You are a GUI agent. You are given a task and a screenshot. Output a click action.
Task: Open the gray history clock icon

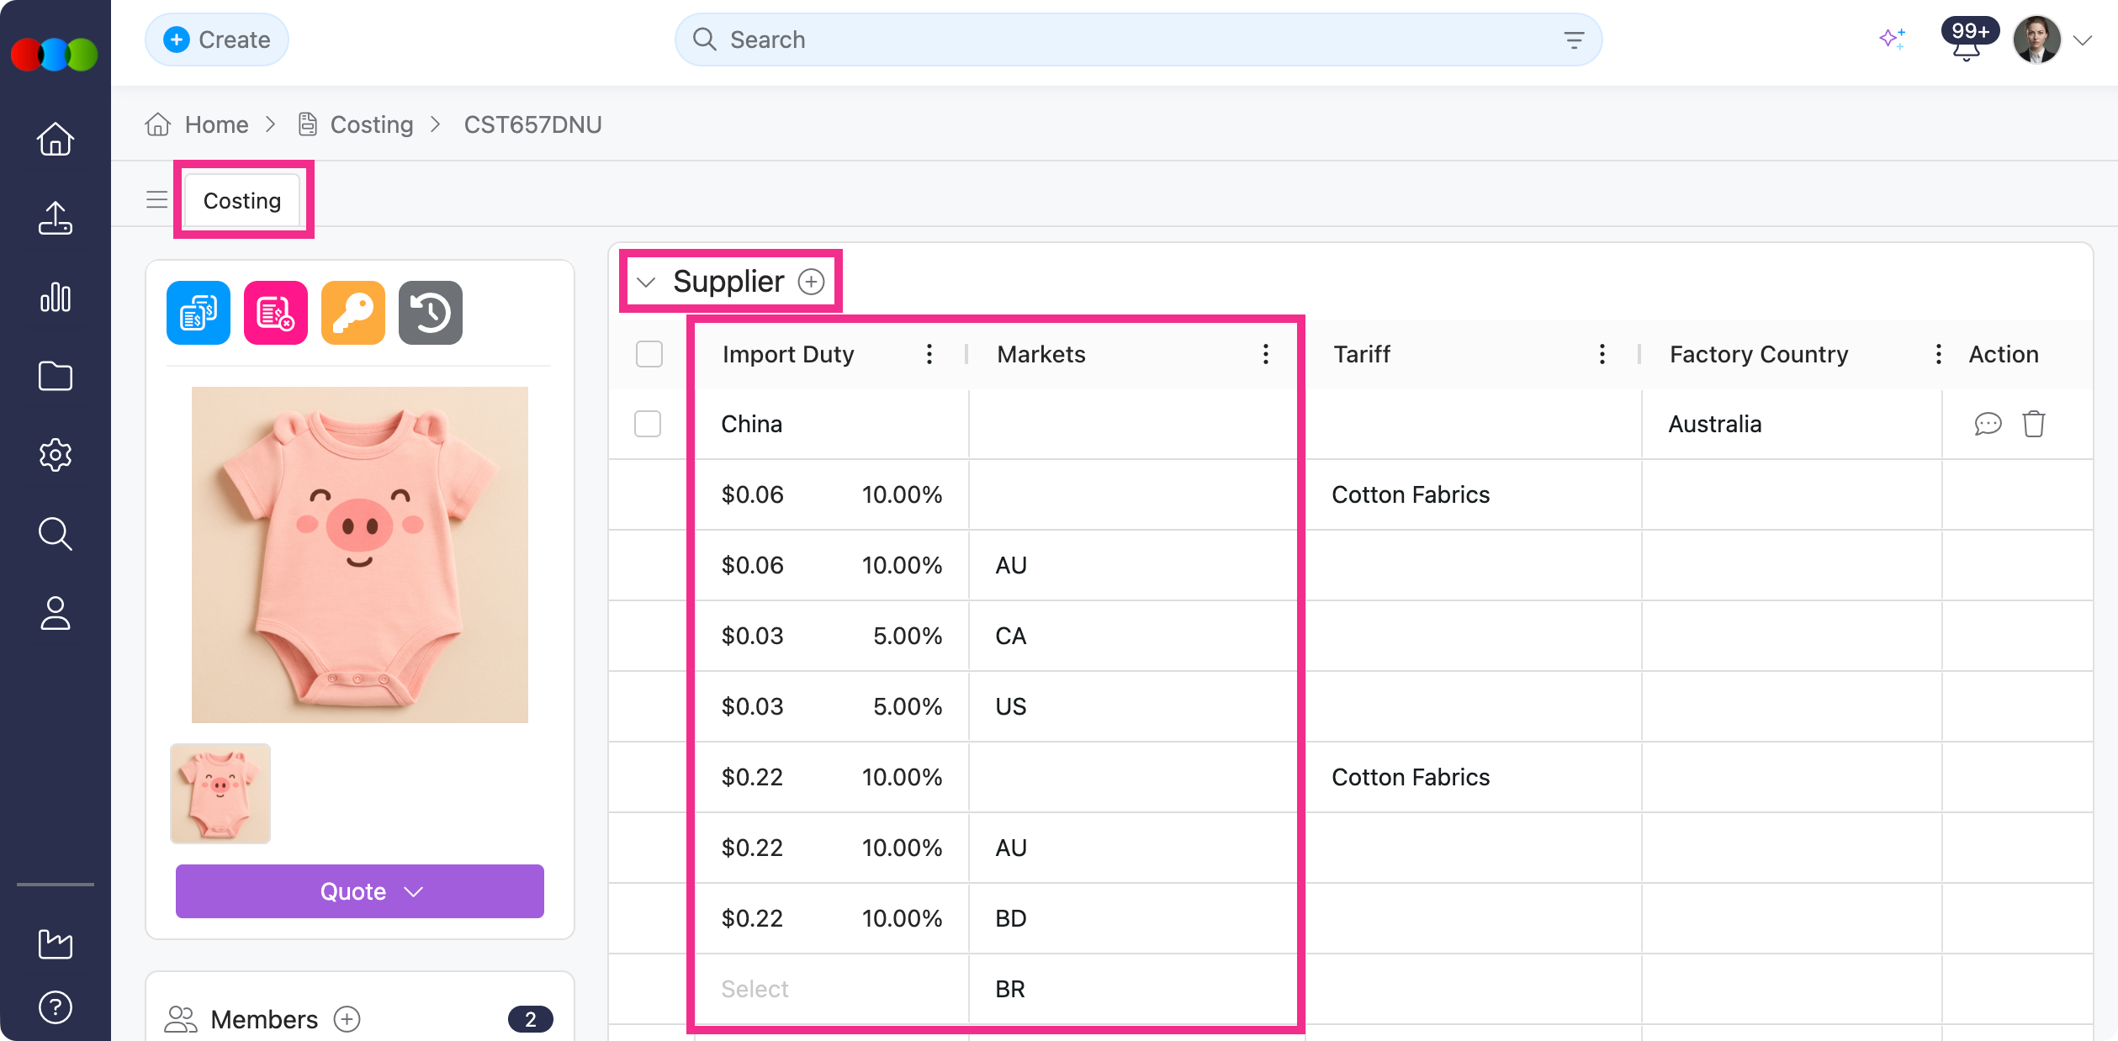point(431,313)
